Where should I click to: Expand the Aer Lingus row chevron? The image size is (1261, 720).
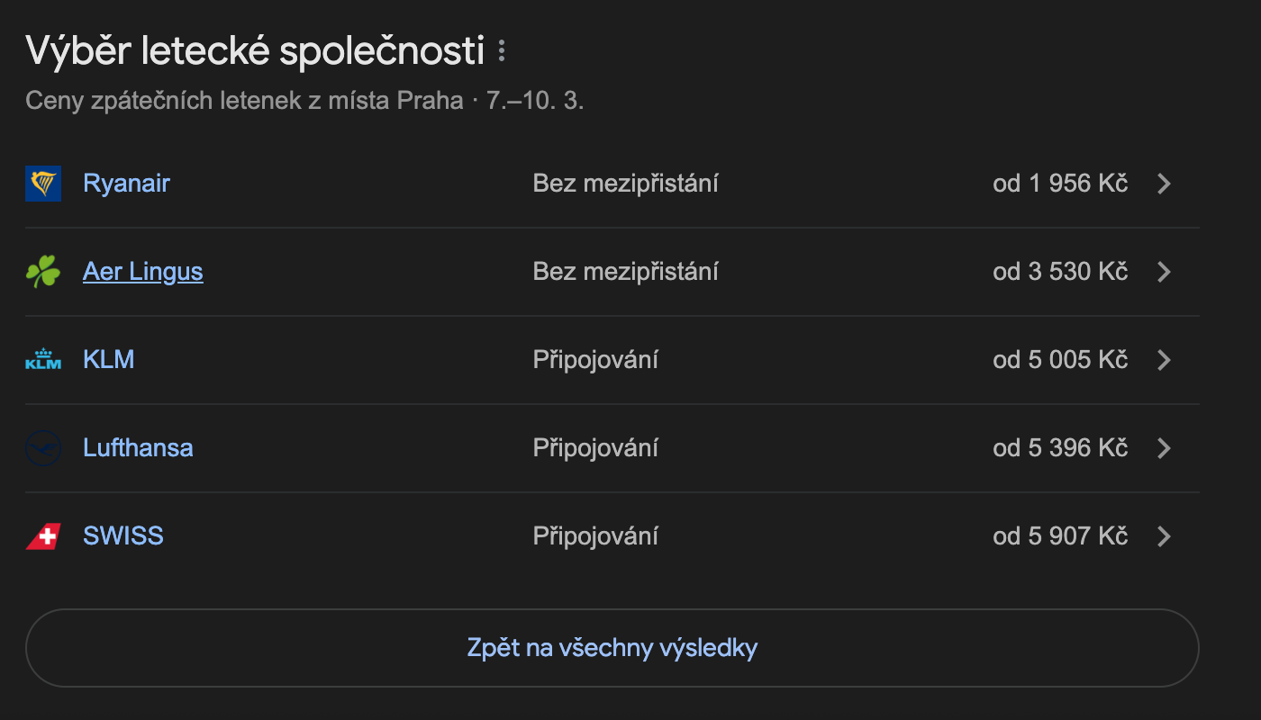coord(1164,272)
